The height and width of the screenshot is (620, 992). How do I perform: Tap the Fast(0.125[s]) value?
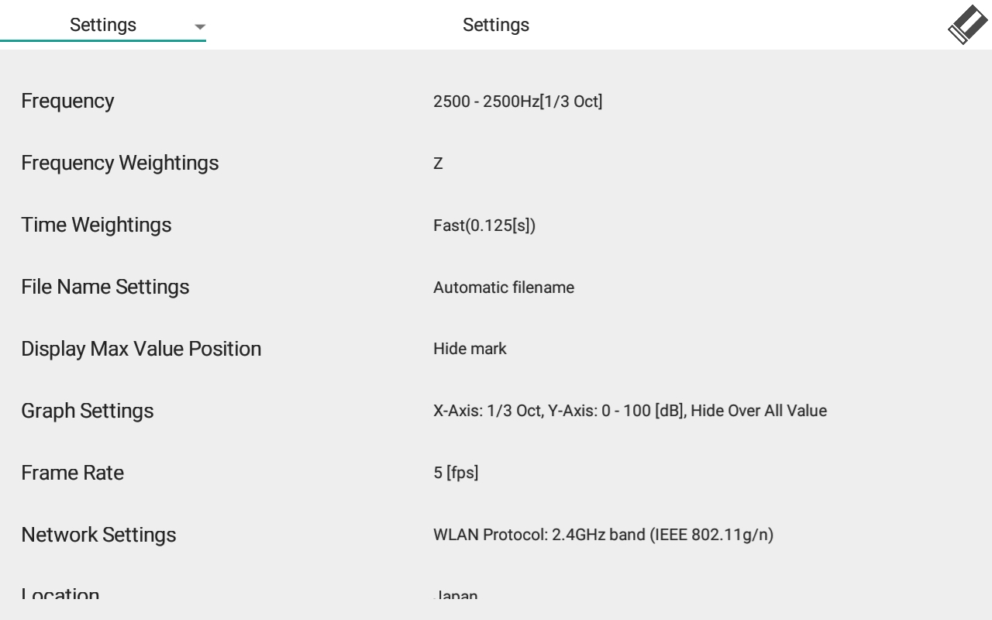pos(484,226)
